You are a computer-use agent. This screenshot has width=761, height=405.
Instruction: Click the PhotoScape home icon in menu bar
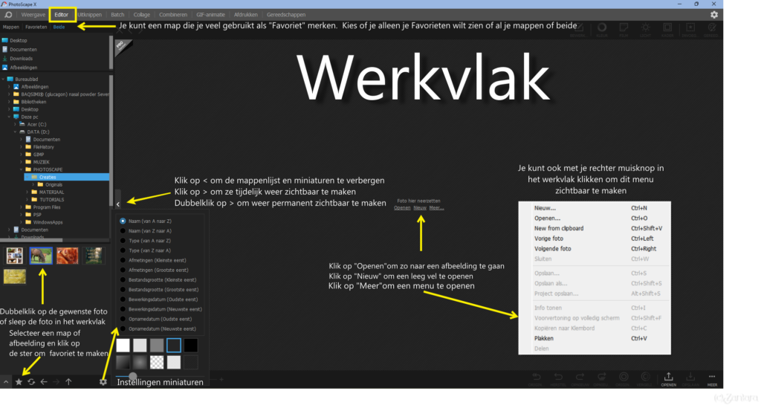[x=8, y=15]
